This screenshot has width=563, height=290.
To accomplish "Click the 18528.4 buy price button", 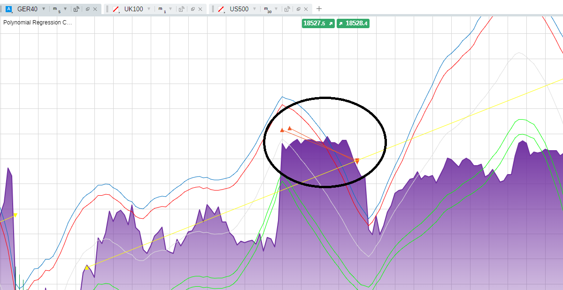I will (x=353, y=23).
